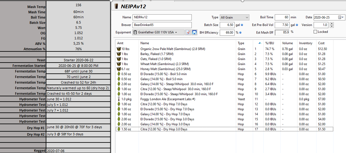This screenshot has width=346, height=153.
Task: Click hop icon for El Dorado Dry Hop 3.0 Days
Action: pos(119,119)
